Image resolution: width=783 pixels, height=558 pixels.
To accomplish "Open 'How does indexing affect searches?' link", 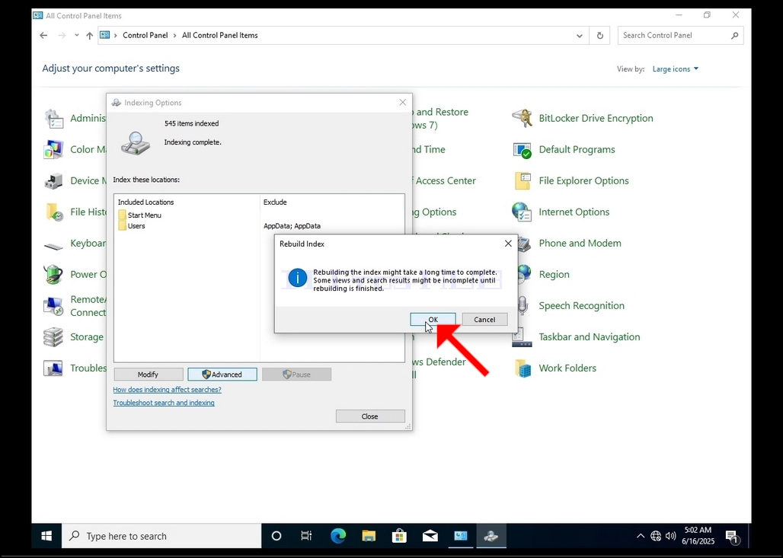I will coord(168,389).
